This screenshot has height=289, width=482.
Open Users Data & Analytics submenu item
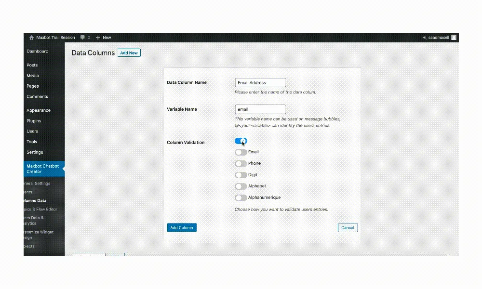(34, 221)
